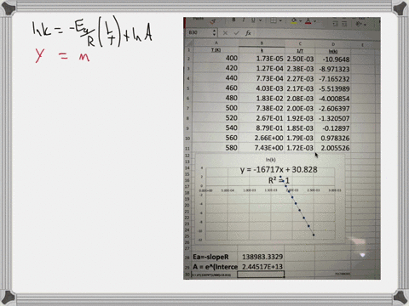Image resolution: width=409 pixels, height=306 pixels.
Task: Click the T (K) header cell
Action: [216, 50]
